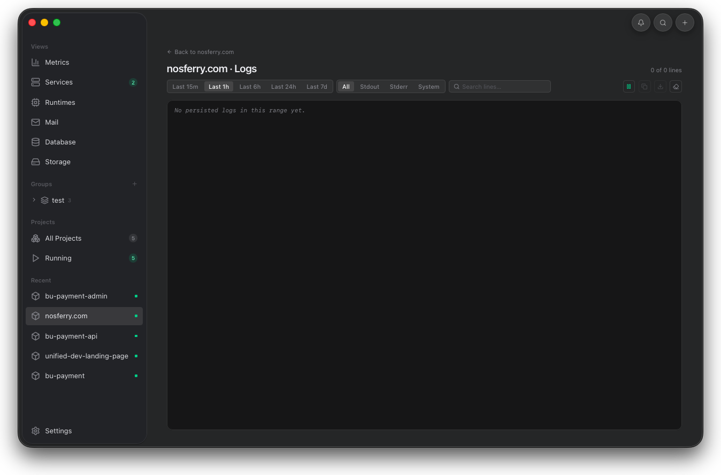
Task: Click the 'nosferry.com · Logs' heading
Action: (212, 68)
